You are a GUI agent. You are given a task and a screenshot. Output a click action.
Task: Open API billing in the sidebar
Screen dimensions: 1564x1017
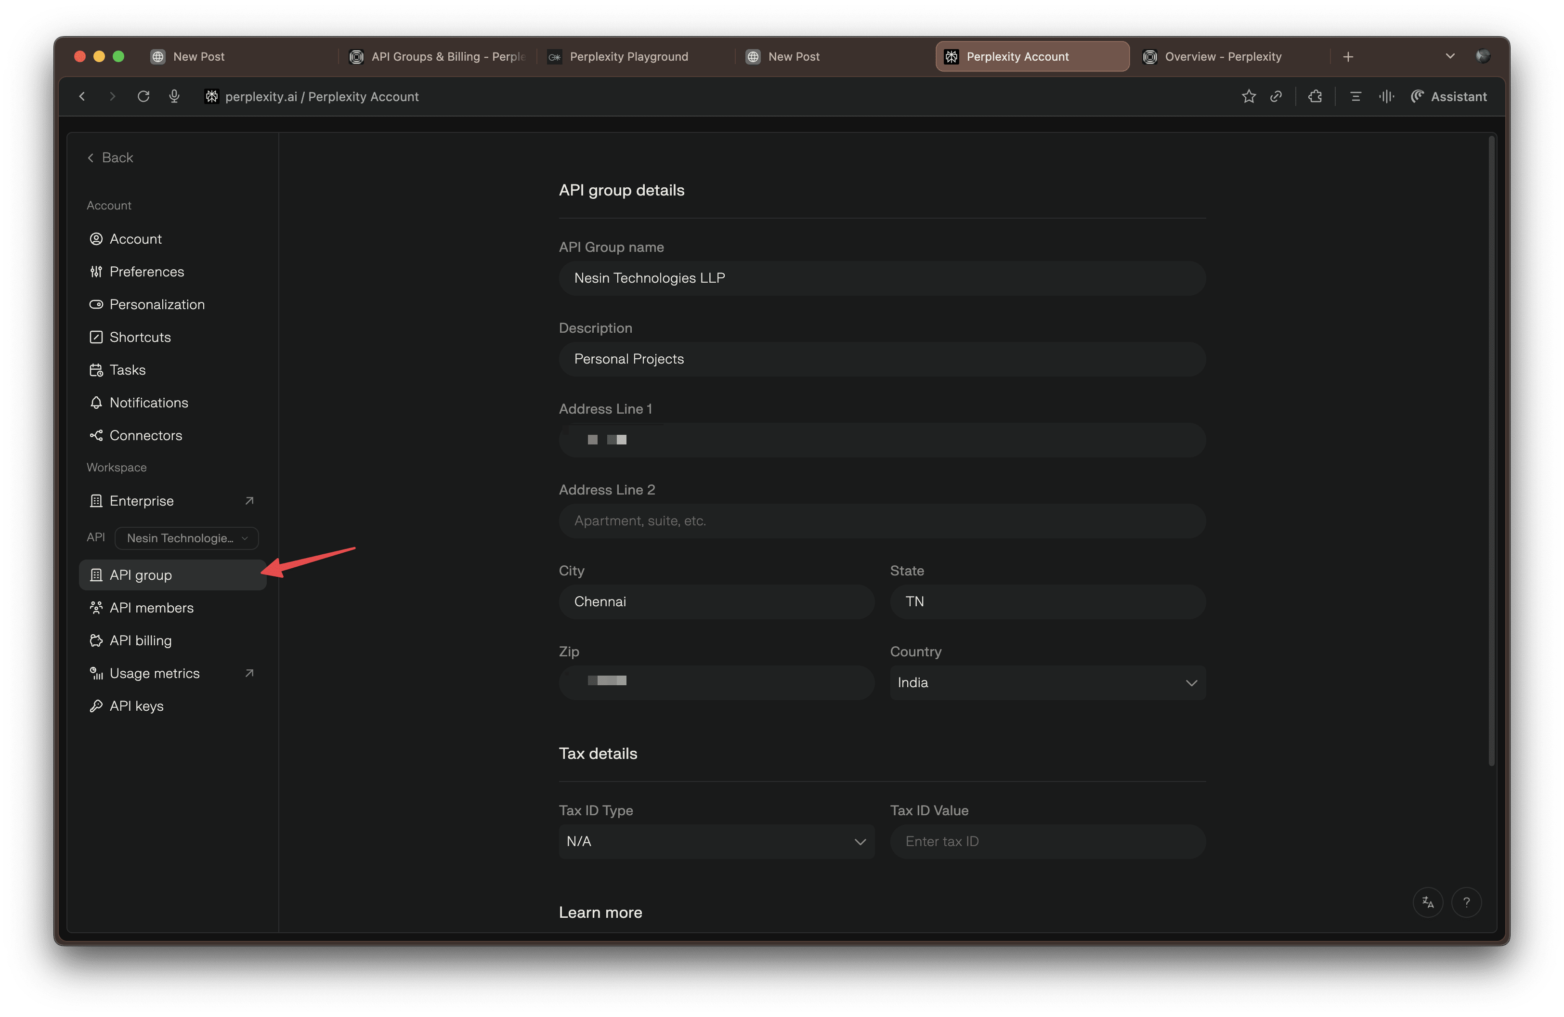172,641
